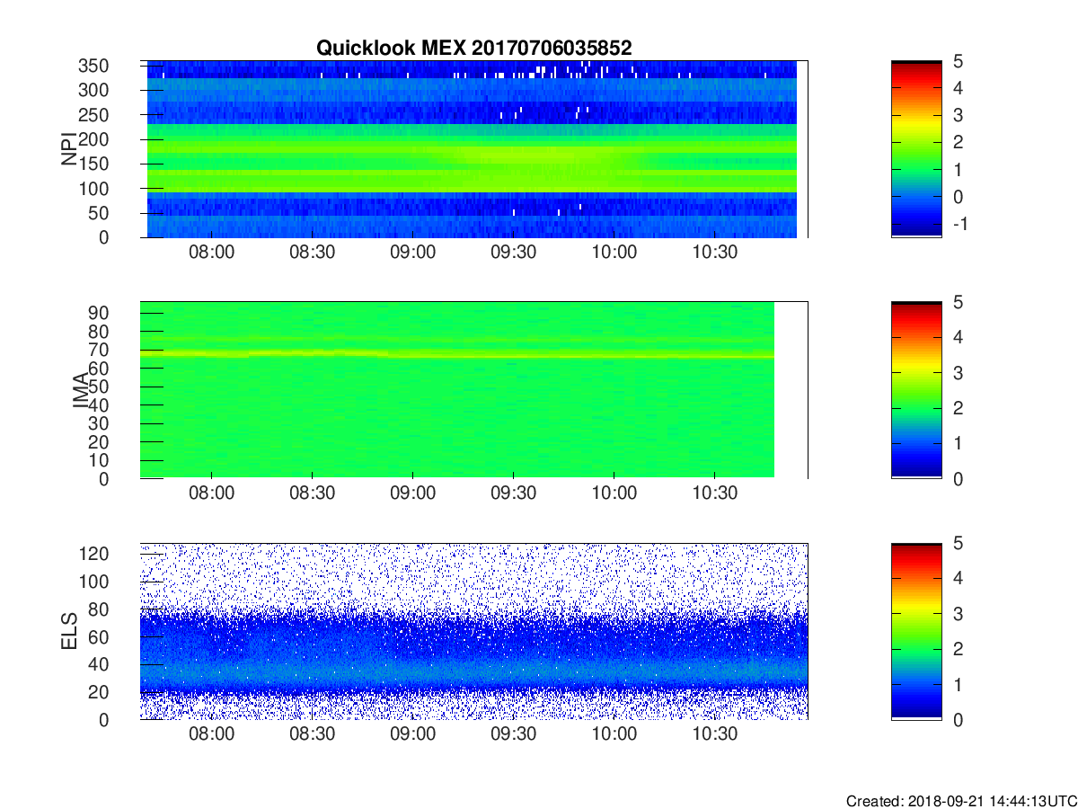Click inside the ELS spectrogram panel
Viewport: 1078px width, 809px height.
[x=474, y=631]
